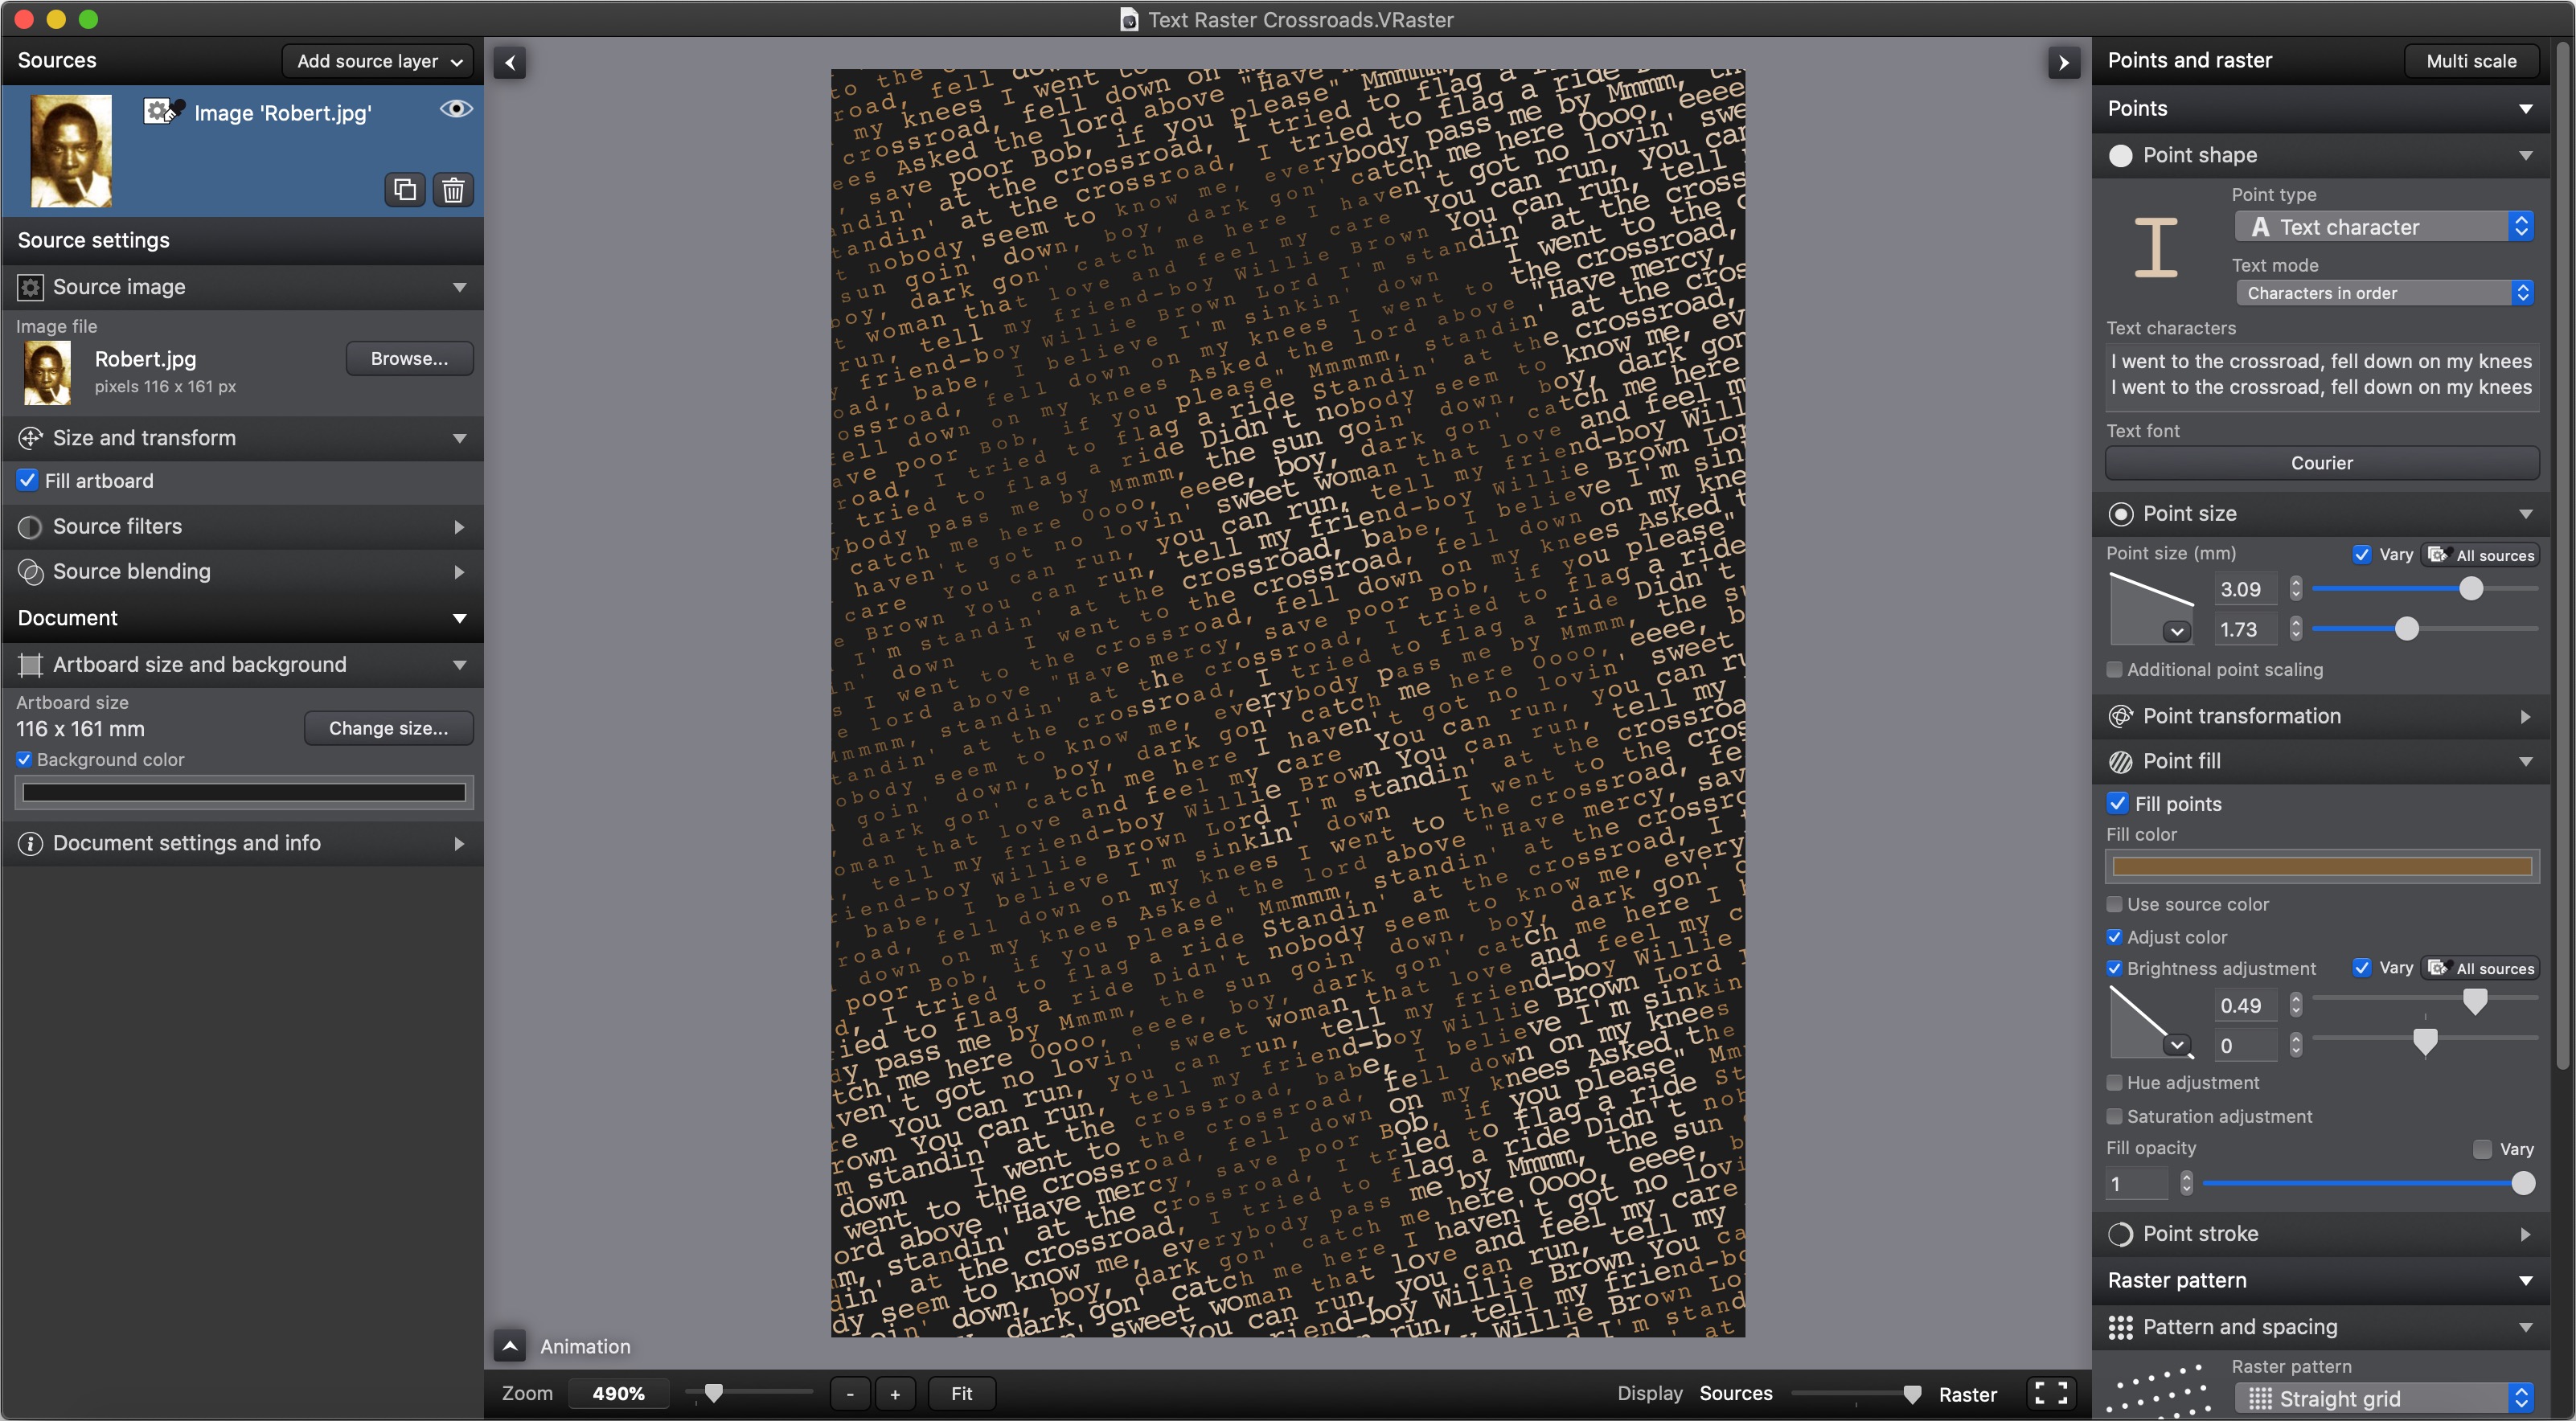Click the Text characters input field

pos(2320,374)
